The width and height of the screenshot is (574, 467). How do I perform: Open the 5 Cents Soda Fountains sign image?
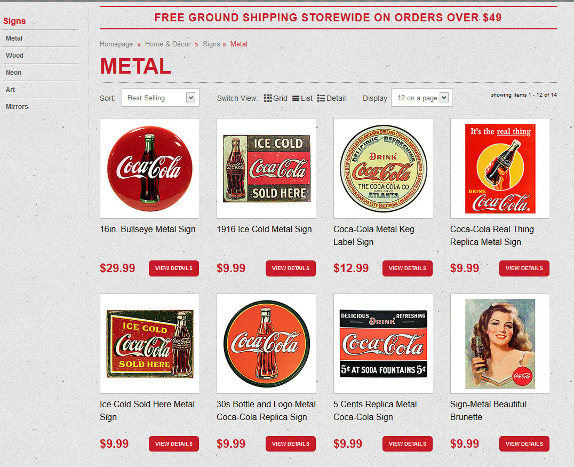pyautogui.click(x=383, y=344)
